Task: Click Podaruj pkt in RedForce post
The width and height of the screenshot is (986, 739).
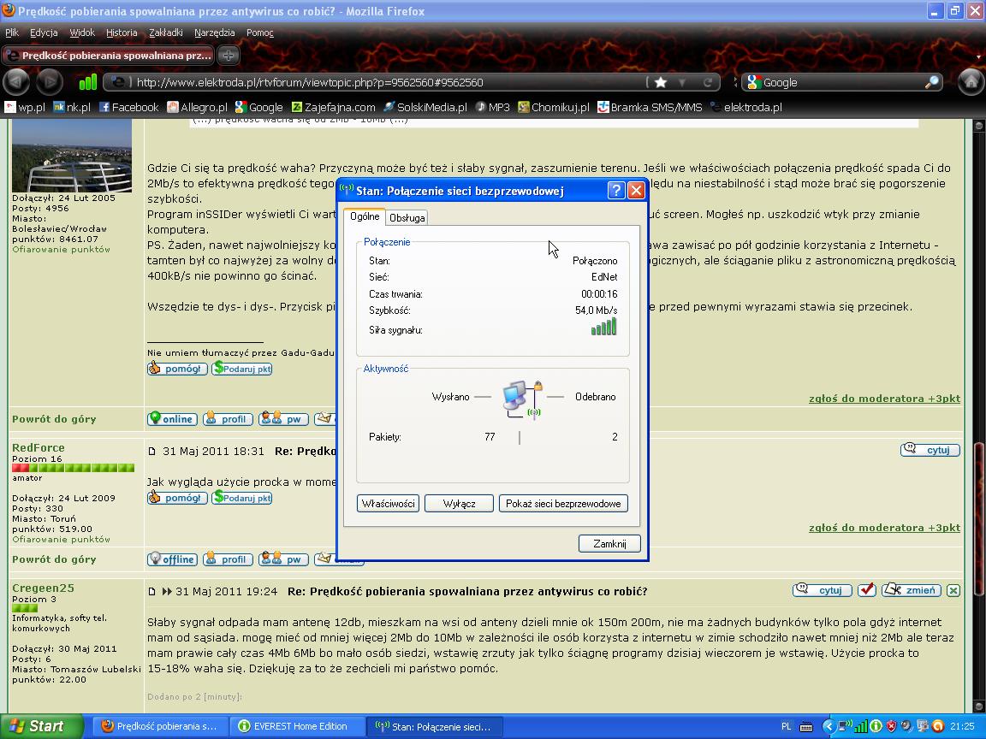Action: pyautogui.click(x=242, y=498)
